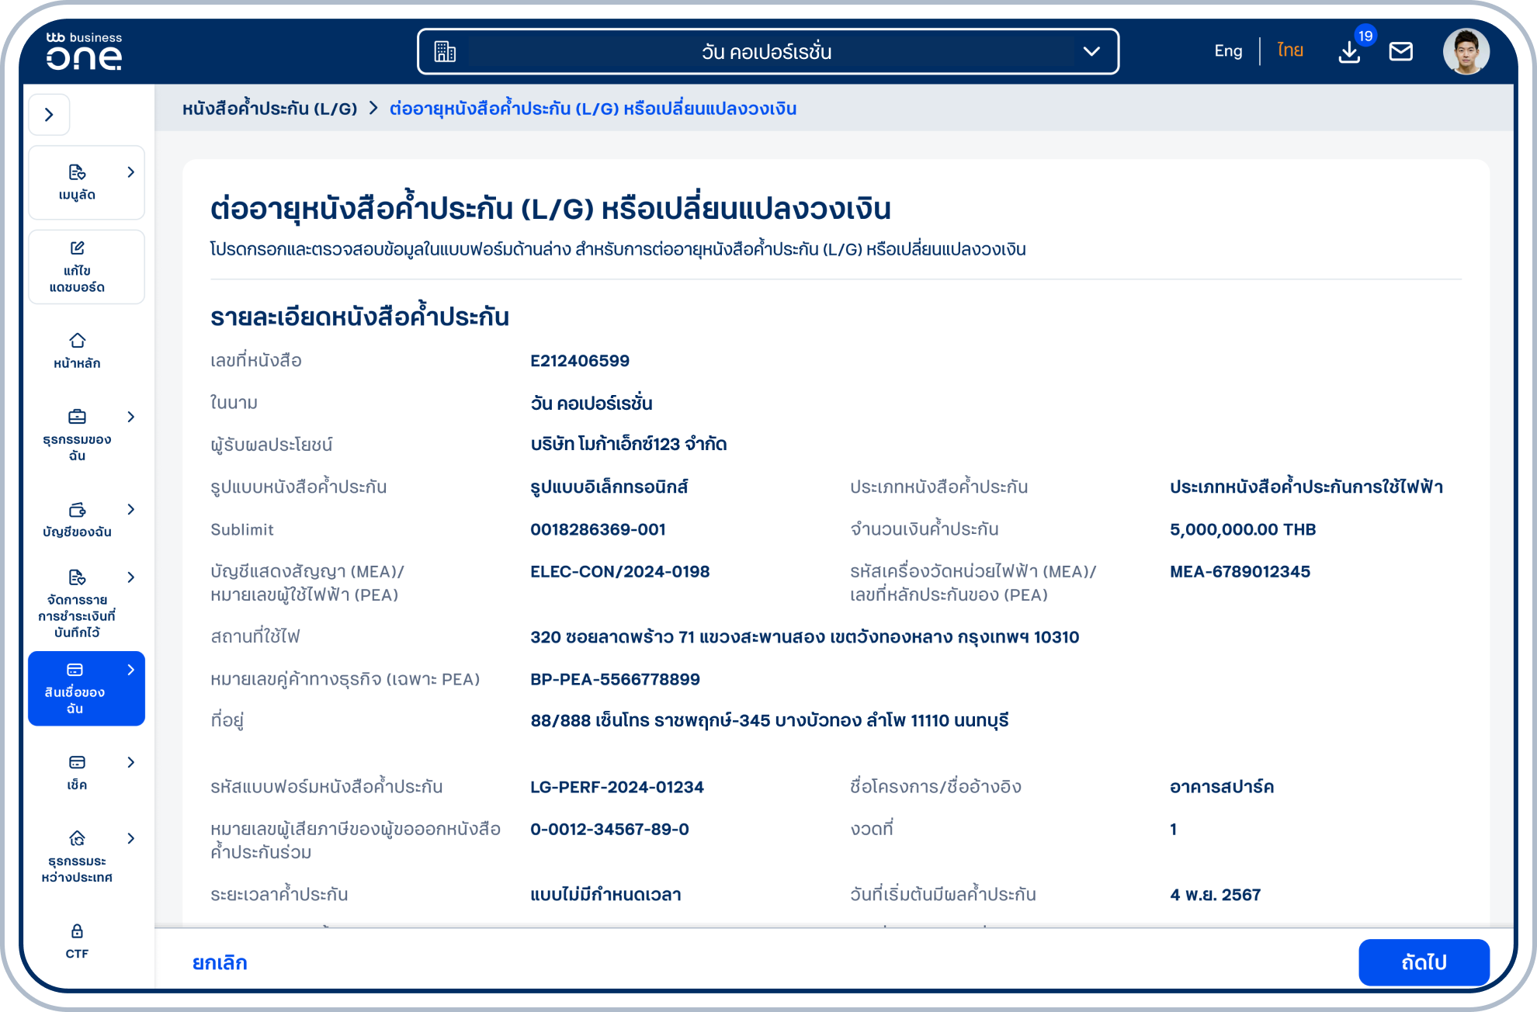Viewport: 1537px width, 1012px height.
Task: Open the mail inbox icon
Action: point(1401,51)
